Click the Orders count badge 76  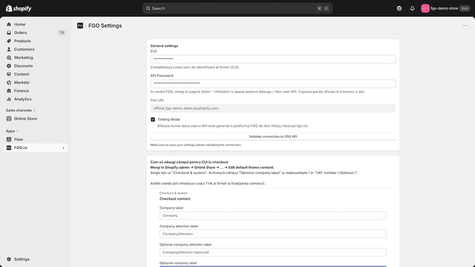62,33
